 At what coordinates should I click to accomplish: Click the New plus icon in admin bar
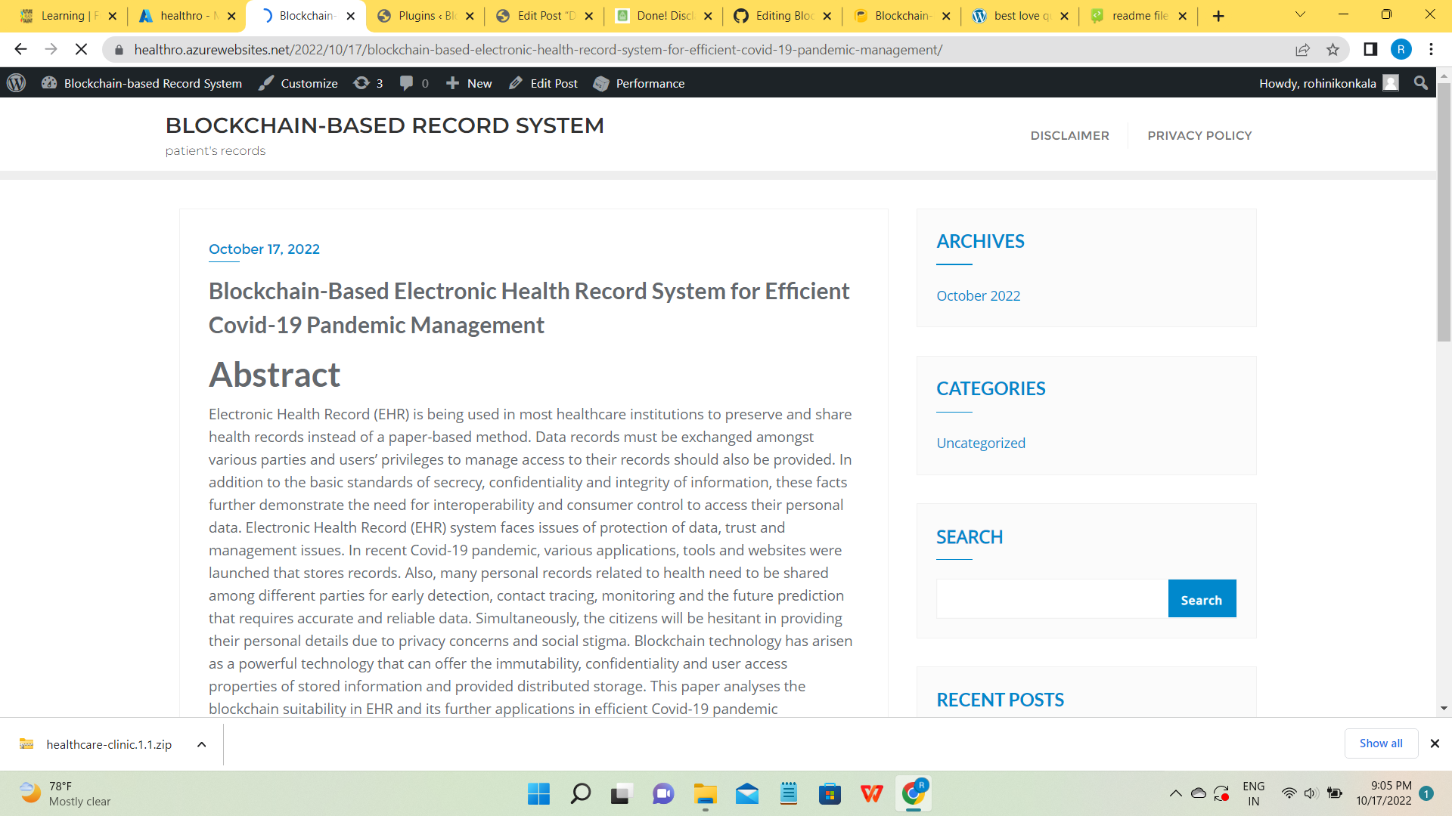(x=452, y=83)
